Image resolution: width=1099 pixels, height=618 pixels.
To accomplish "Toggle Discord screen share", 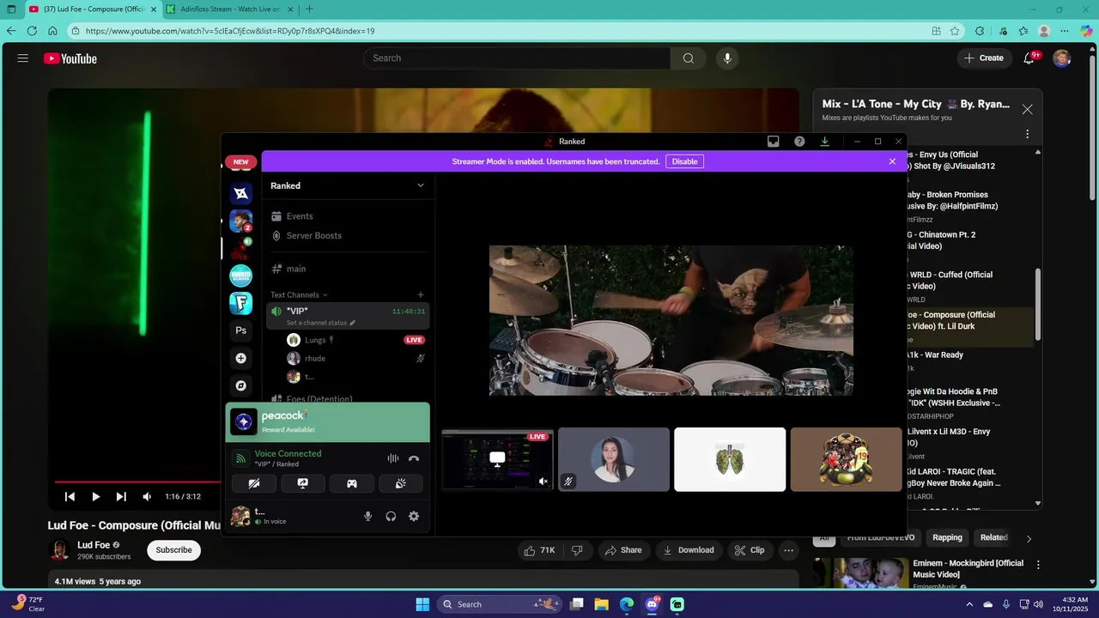I will (x=303, y=483).
